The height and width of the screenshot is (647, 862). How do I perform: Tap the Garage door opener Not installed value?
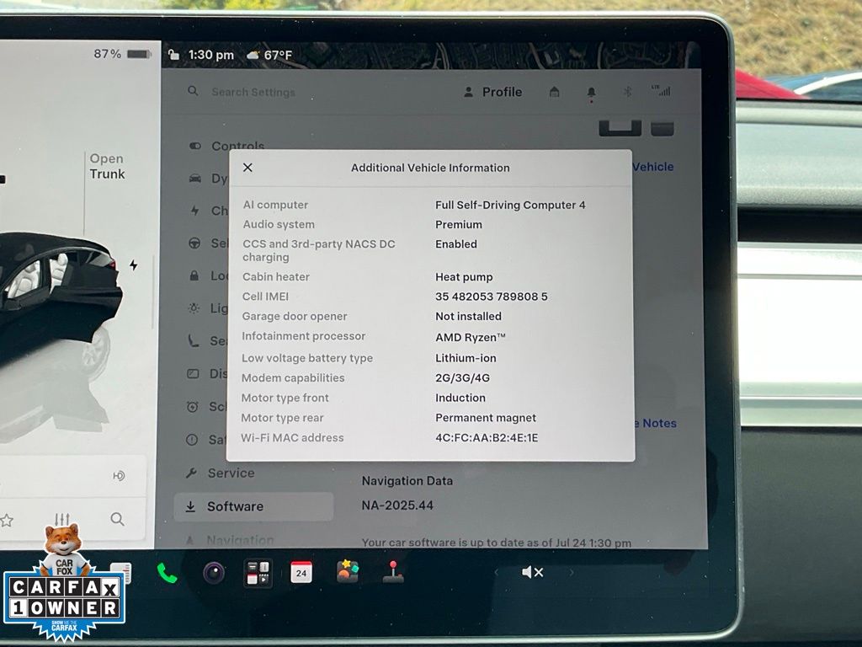click(468, 317)
